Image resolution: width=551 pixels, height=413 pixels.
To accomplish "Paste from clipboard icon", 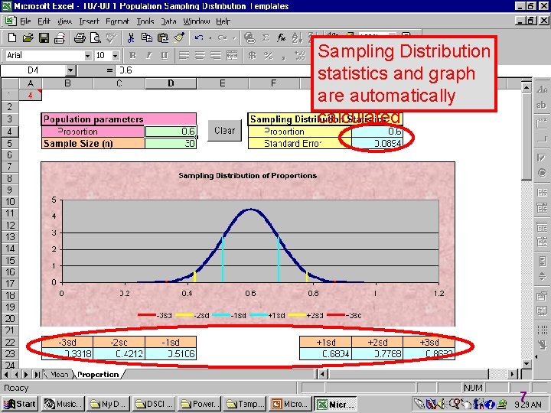I will pos(163,37).
